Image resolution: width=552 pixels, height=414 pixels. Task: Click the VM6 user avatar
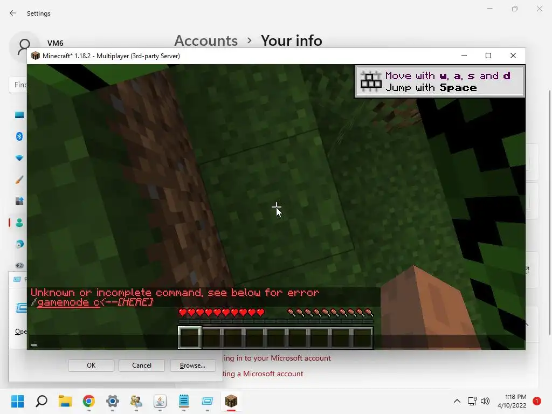(x=24, y=46)
